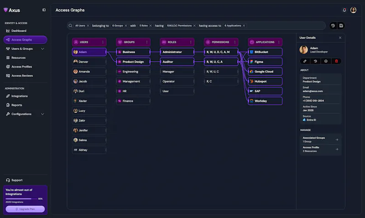The width and height of the screenshot is (365, 218).
Task: Select the R, C permission node
Action: 221,81
